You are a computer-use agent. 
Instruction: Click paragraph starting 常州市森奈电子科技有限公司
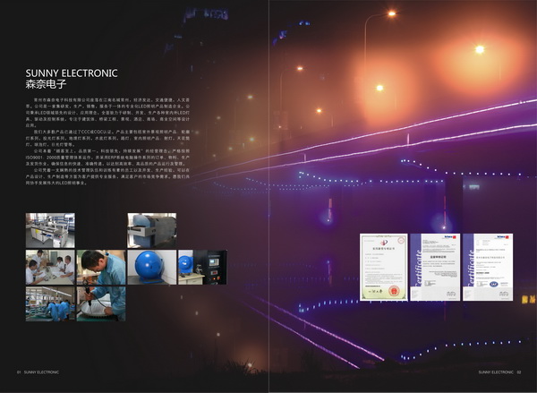107,113
